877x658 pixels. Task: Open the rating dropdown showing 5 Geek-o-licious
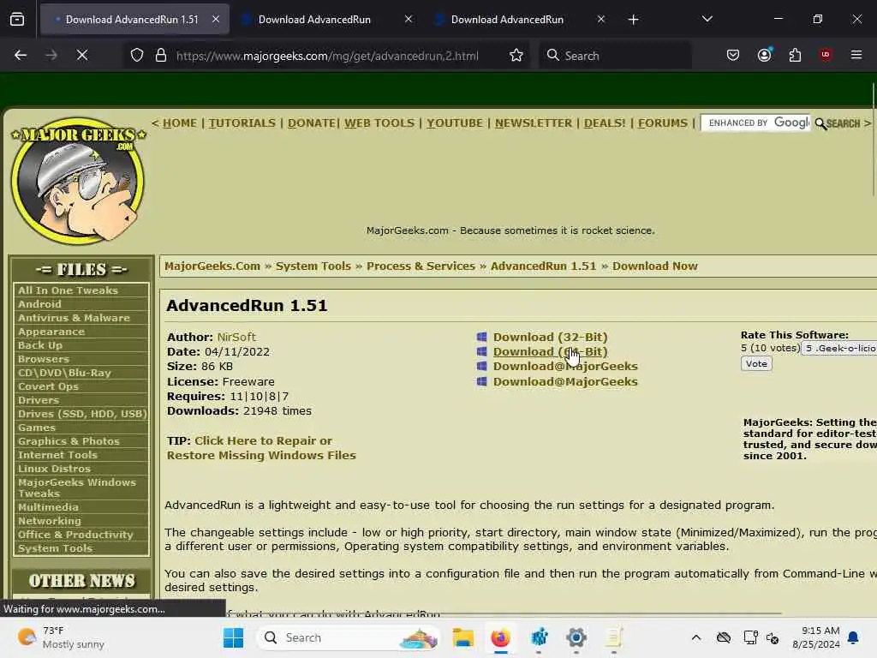(839, 348)
